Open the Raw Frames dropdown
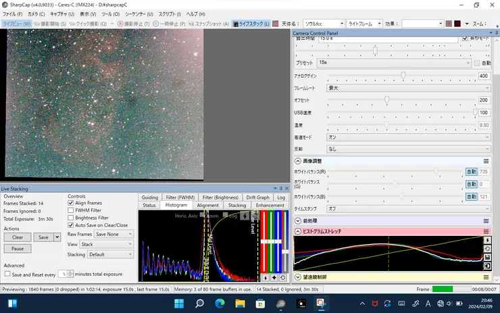 (113, 234)
